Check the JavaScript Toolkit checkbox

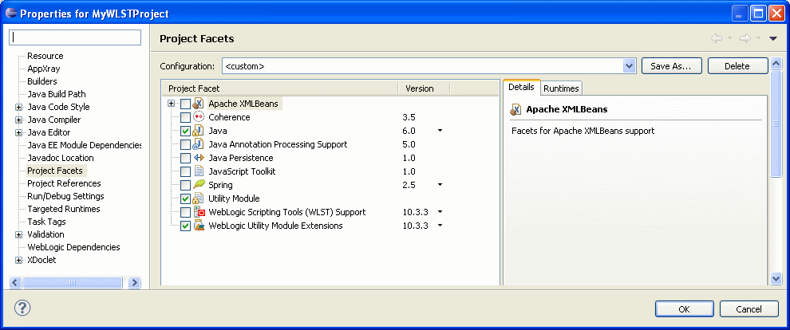tap(185, 171)
